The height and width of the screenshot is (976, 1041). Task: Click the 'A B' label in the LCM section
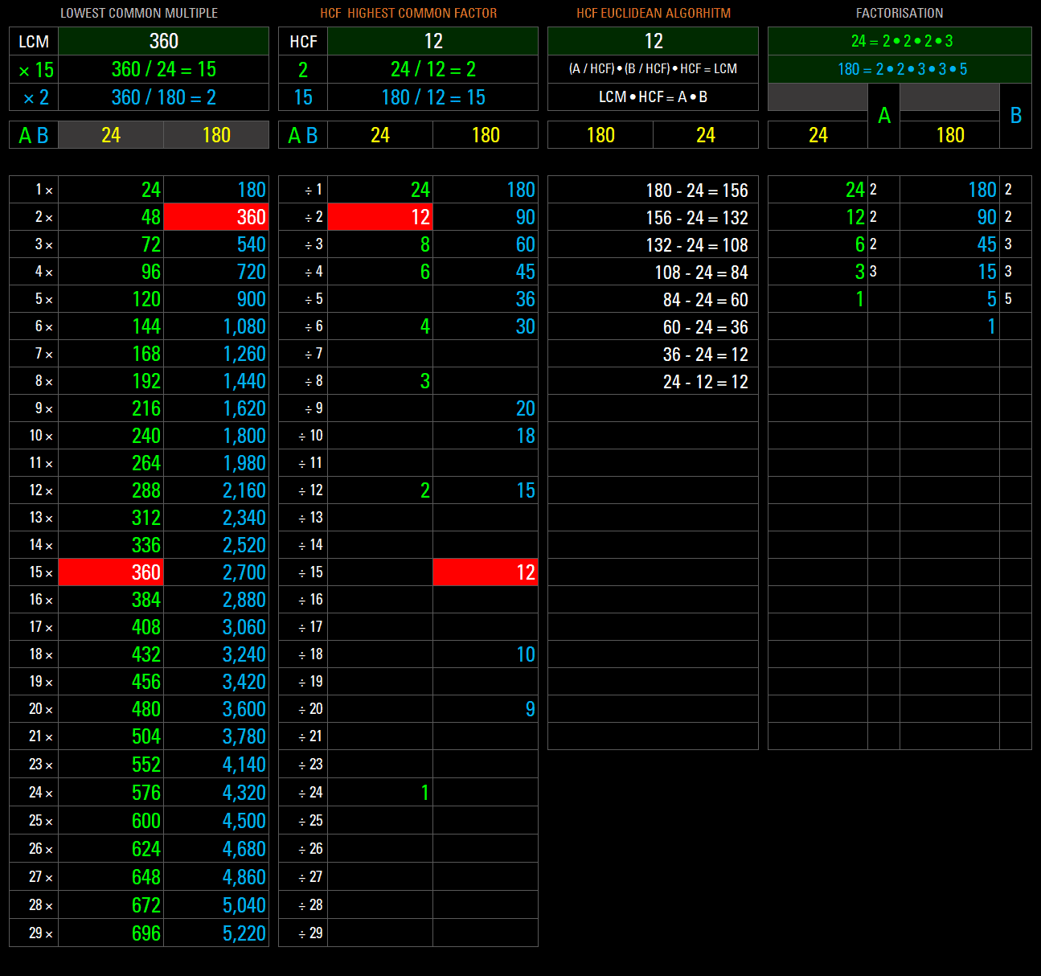click(x=34, y=135)
